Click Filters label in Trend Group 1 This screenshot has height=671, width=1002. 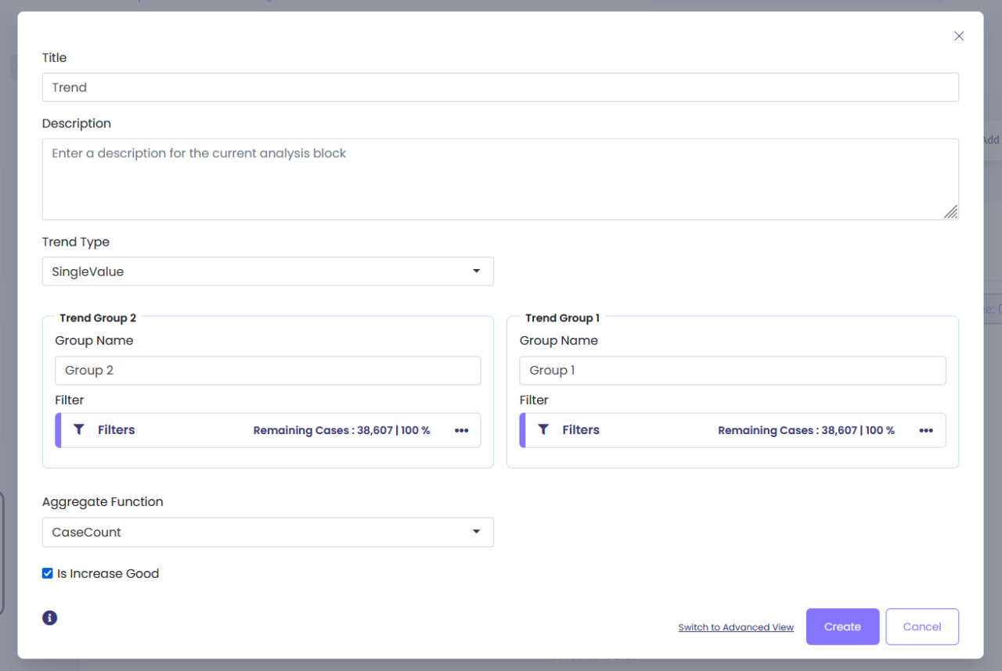(581, 429)
